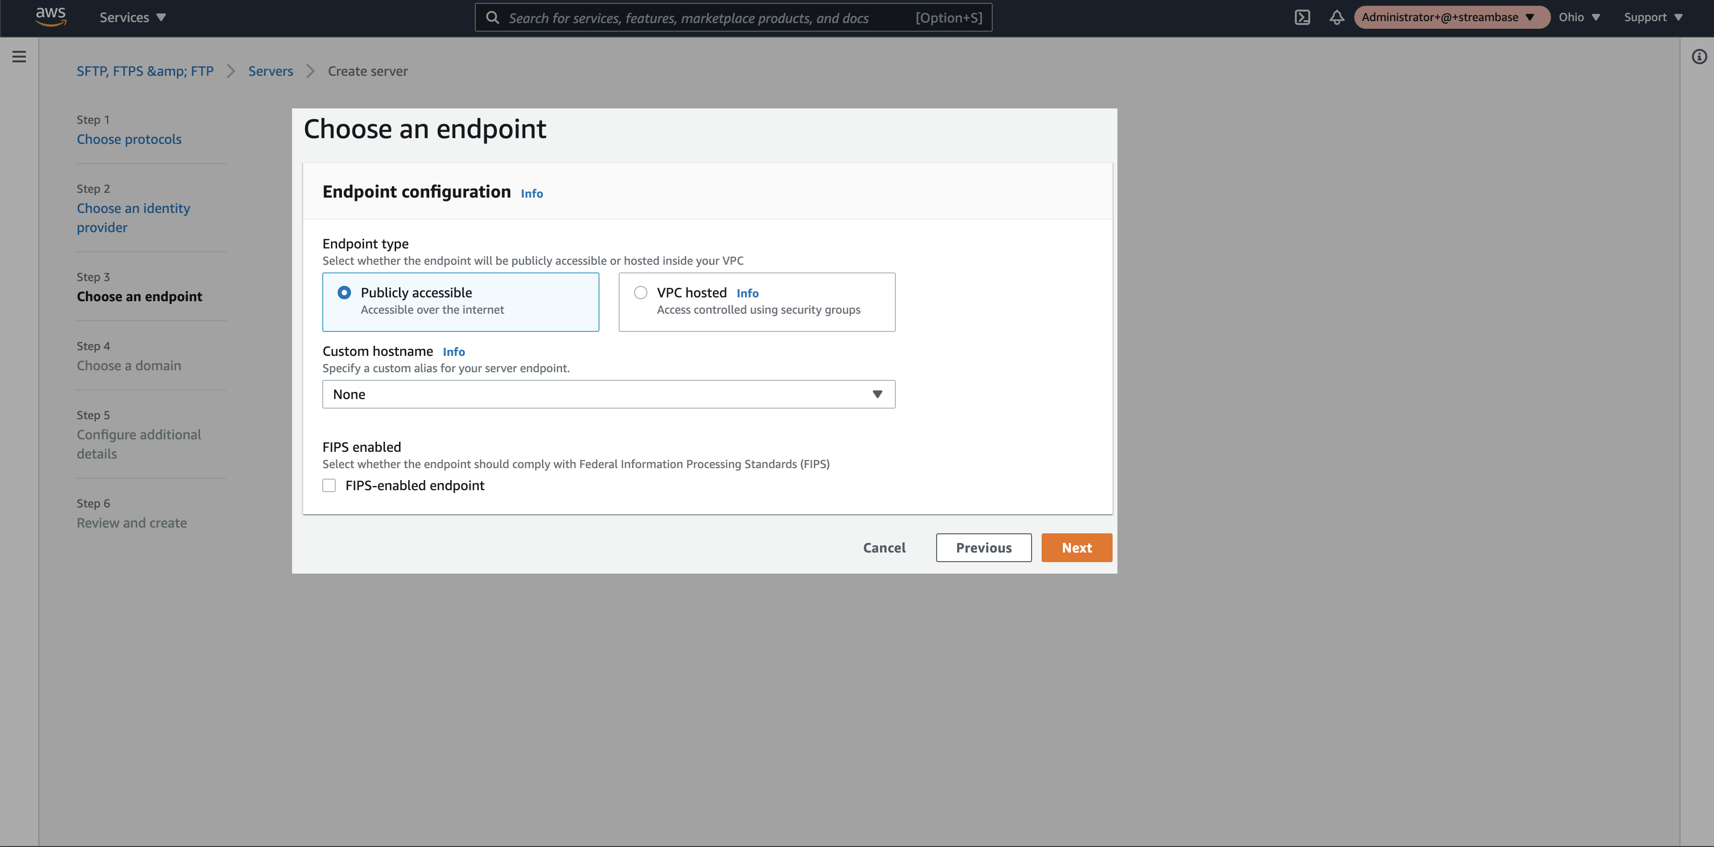This screenshot has width=1714, height=847.
Task: Click the Choose an endpoint heading
Action: (x=424, y=129)
